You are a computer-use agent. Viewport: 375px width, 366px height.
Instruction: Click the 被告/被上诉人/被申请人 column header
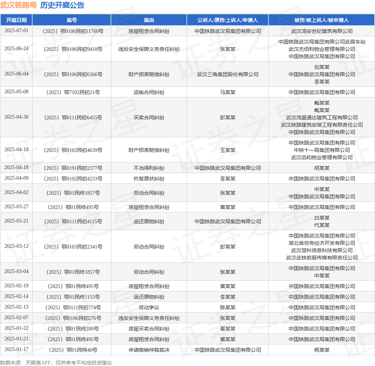click(322, 20)
